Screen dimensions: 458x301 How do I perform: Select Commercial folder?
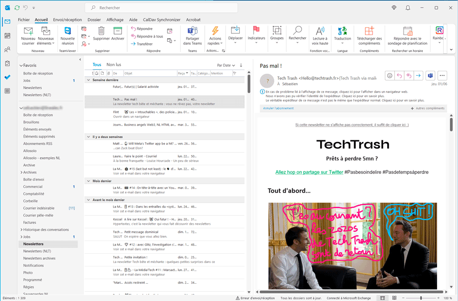(x=33, y=187)
